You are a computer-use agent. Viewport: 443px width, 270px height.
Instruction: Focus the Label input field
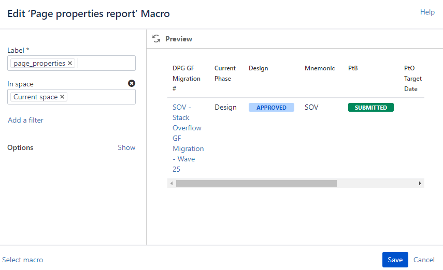[72, 63]
